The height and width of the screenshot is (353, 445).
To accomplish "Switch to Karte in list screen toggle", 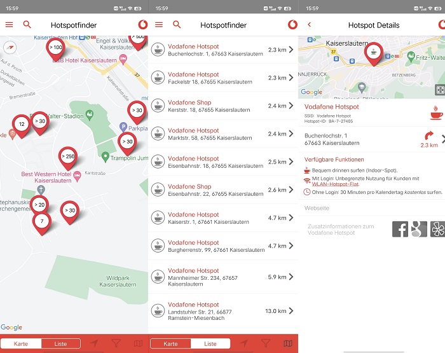I will pos(170,343).
